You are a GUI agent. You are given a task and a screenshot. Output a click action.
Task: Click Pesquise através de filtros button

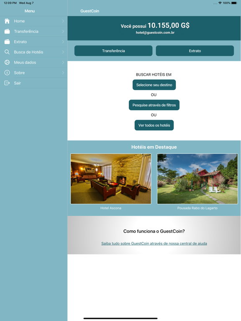(154, 105)
